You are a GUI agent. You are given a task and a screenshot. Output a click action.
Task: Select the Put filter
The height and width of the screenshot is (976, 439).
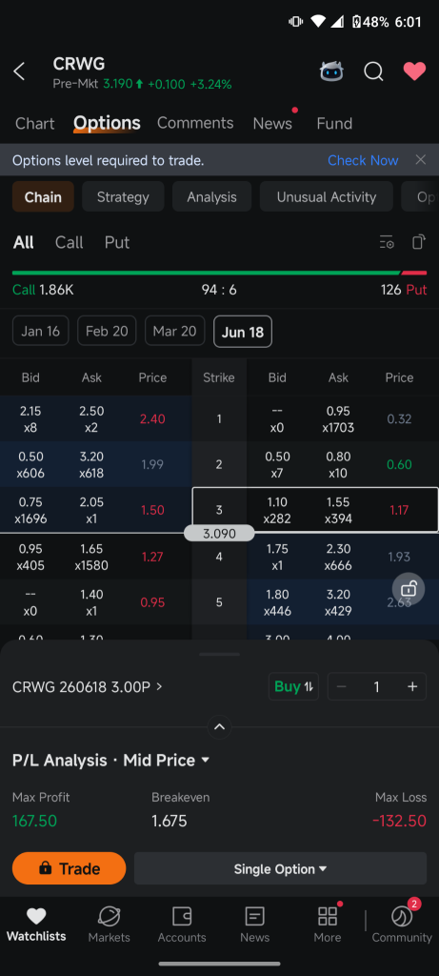pyautogui.click(x=117, y=242)
